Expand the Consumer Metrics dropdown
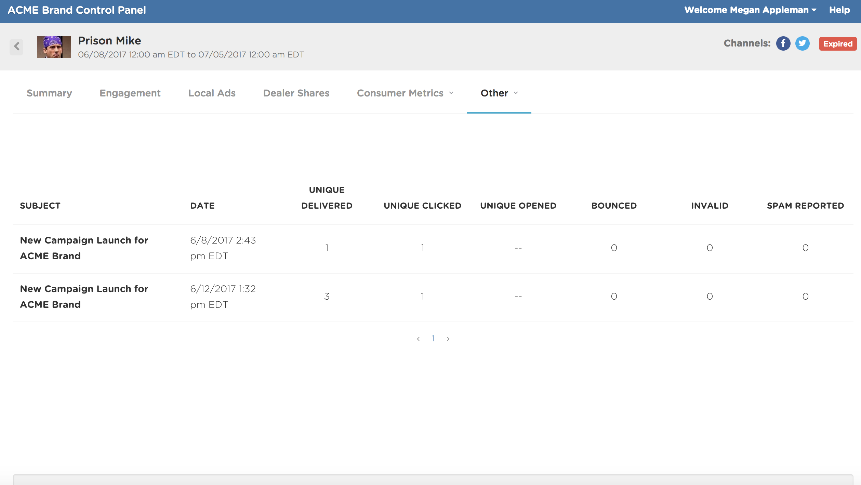Screen dimensions: 861x485 coord(405,93)
